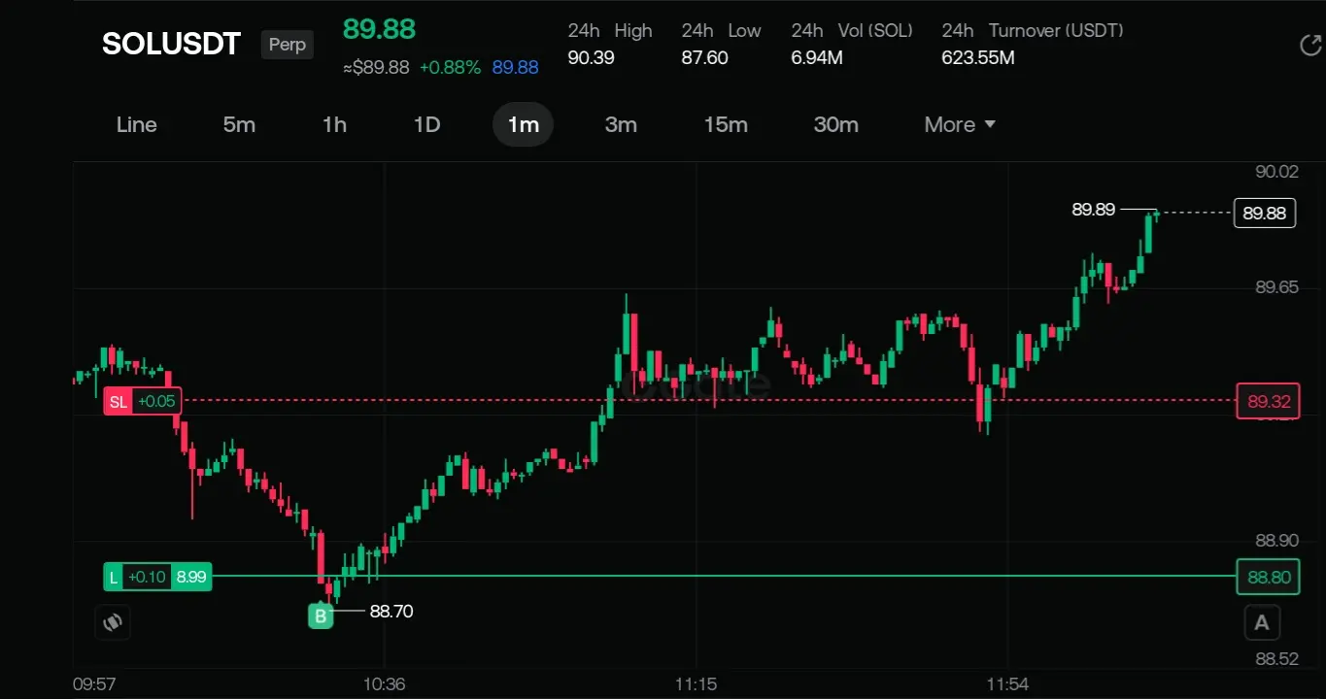The width and height of the screenshot is (1326, 699).
Task: Click the 88.90 price axis label
Action: click(x=1276, y=541)
